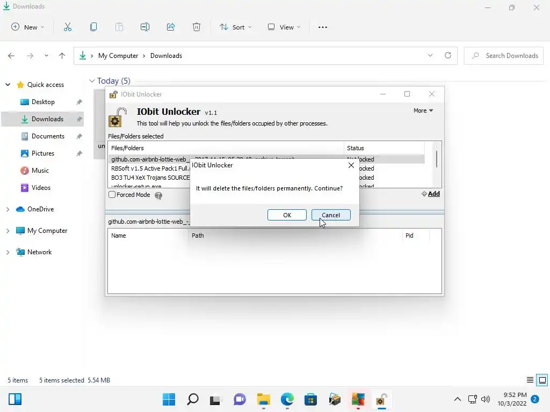The width and height of the screenshot is (550, 412).
Task: Close the delete confirmation dialog with X
Action: [351, 165]
